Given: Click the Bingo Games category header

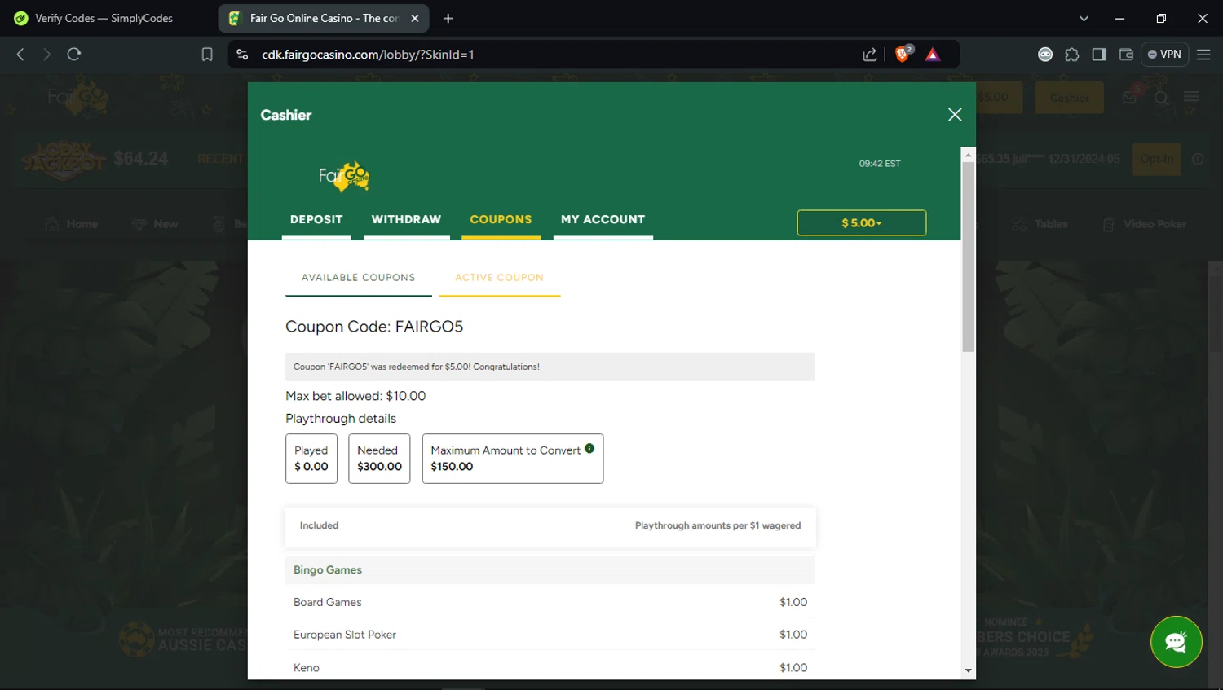Looking at the screenshot, I should coord(550,570).
